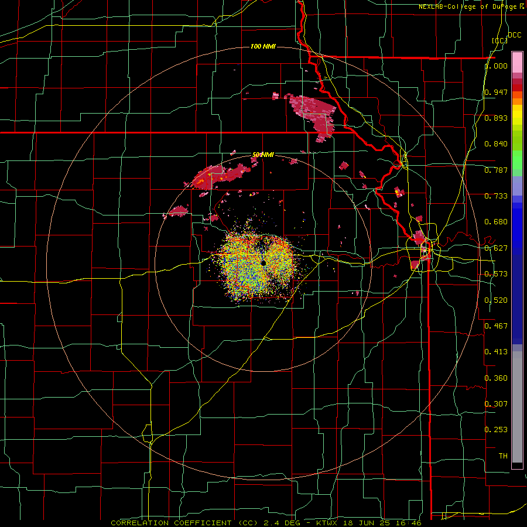Click the gray low-value segment of color bar
The height and width of the screenshot is (527, 527).
click(517, 407)
